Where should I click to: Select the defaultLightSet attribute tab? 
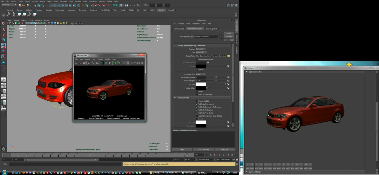pos(211,29)
